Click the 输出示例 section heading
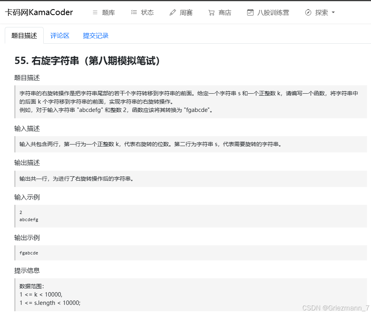Image resolution: width=371 pixels, height=314 pixels. [x=27, y=237]
